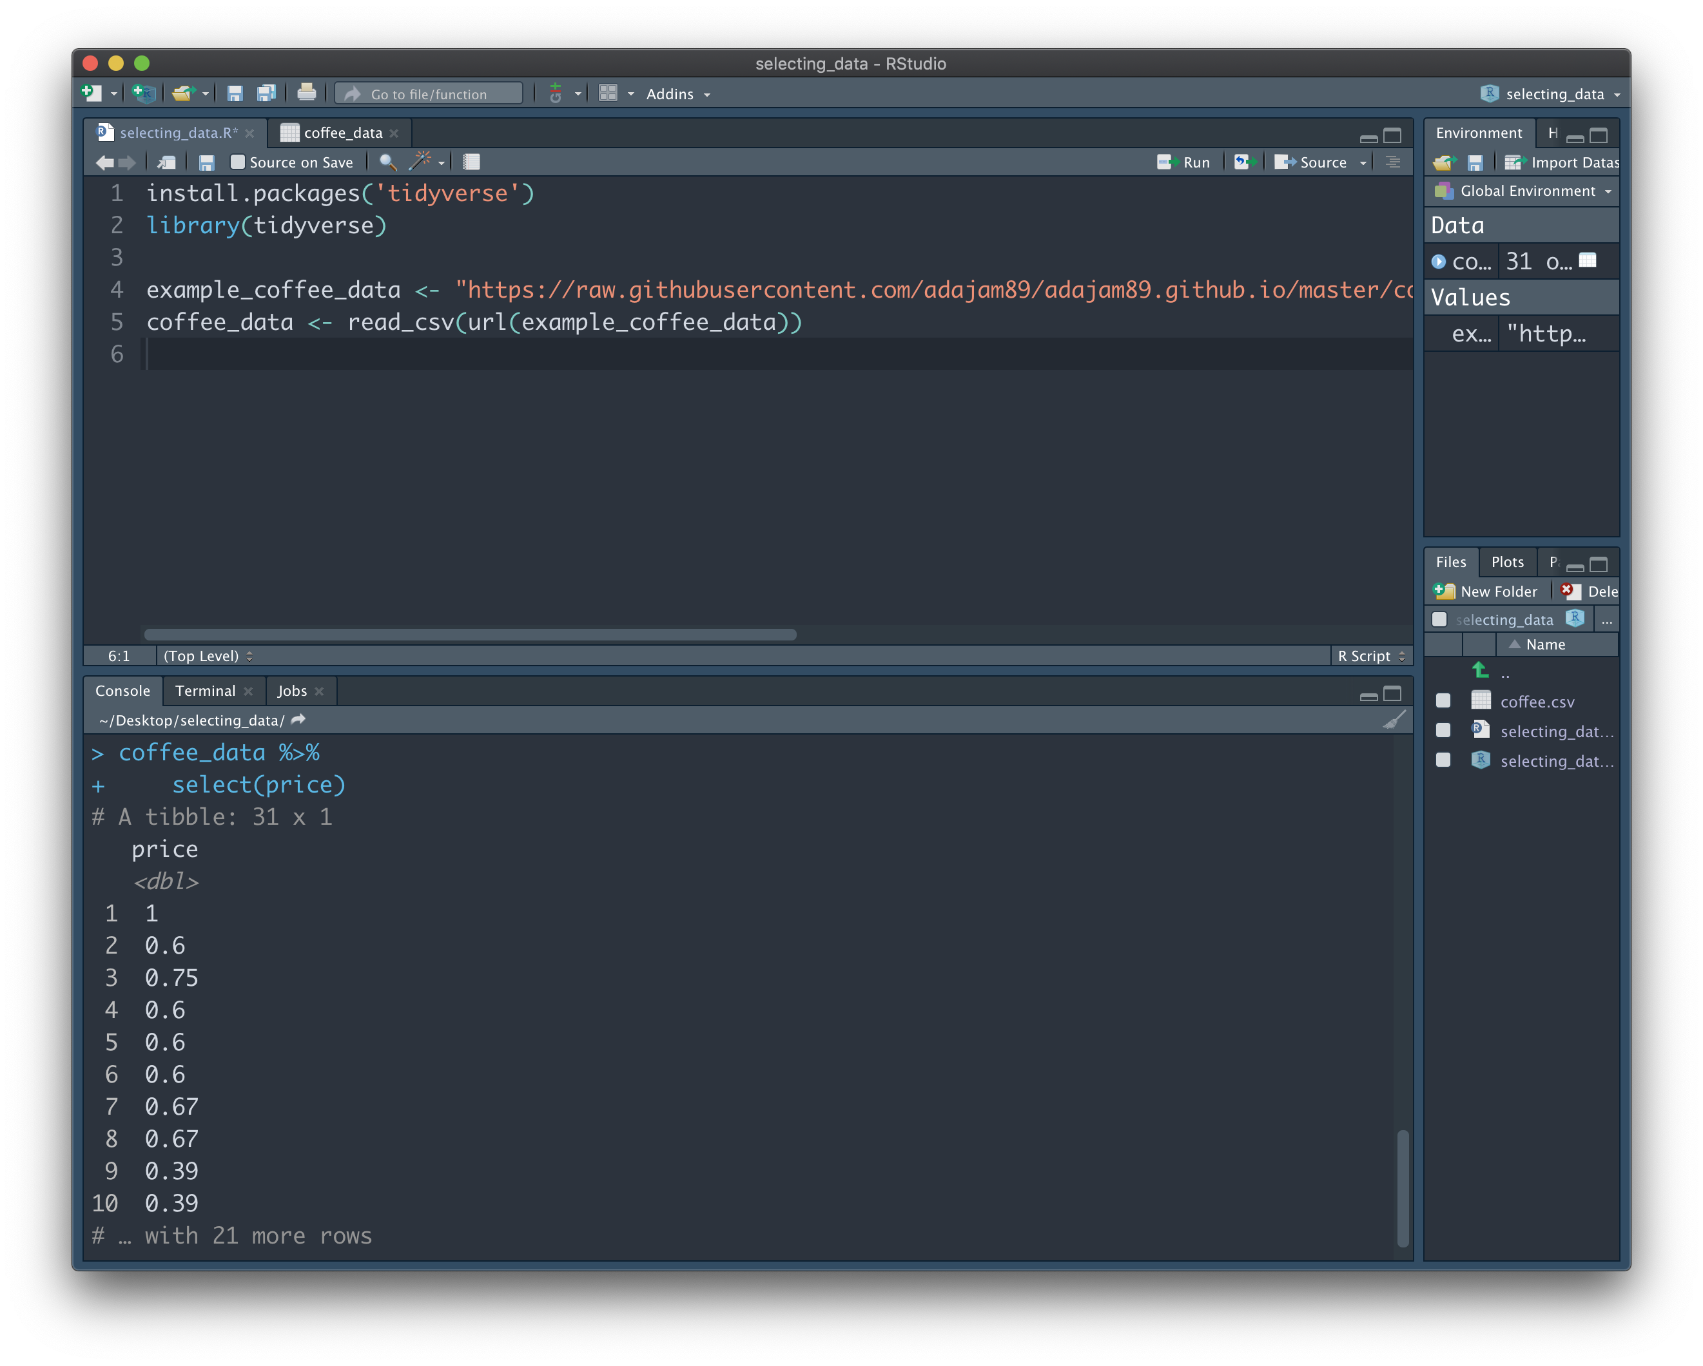Switch to the Environment tab
The width and height of the screenshot is (1703, 1366).
pos(1479,133)
